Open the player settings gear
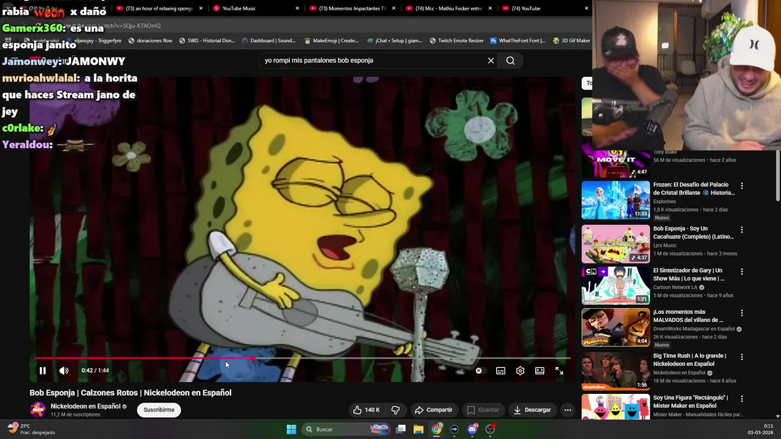 520,371
